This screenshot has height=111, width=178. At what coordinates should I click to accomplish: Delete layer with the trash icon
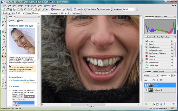pos(174,104)
